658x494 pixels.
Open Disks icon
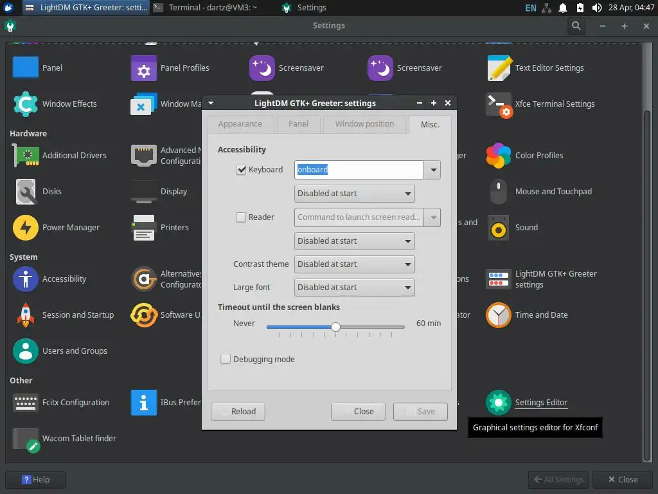point(25,192)
